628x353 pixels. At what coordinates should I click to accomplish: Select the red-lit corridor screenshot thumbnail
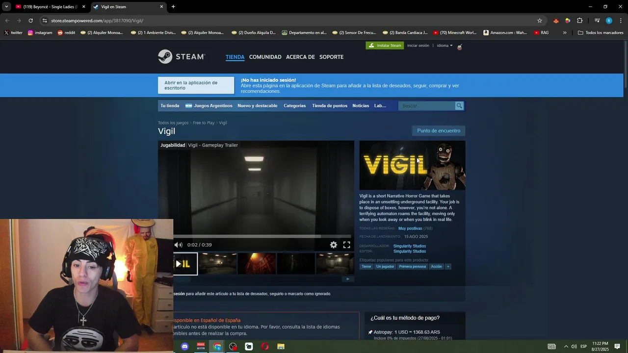[257, 264]
